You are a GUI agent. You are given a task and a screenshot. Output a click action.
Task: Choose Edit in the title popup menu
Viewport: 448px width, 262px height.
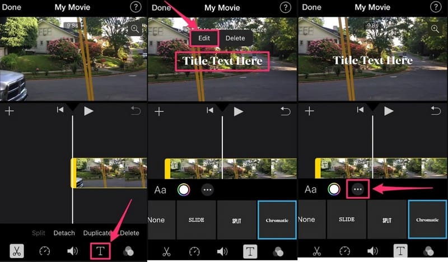(204, 38)
